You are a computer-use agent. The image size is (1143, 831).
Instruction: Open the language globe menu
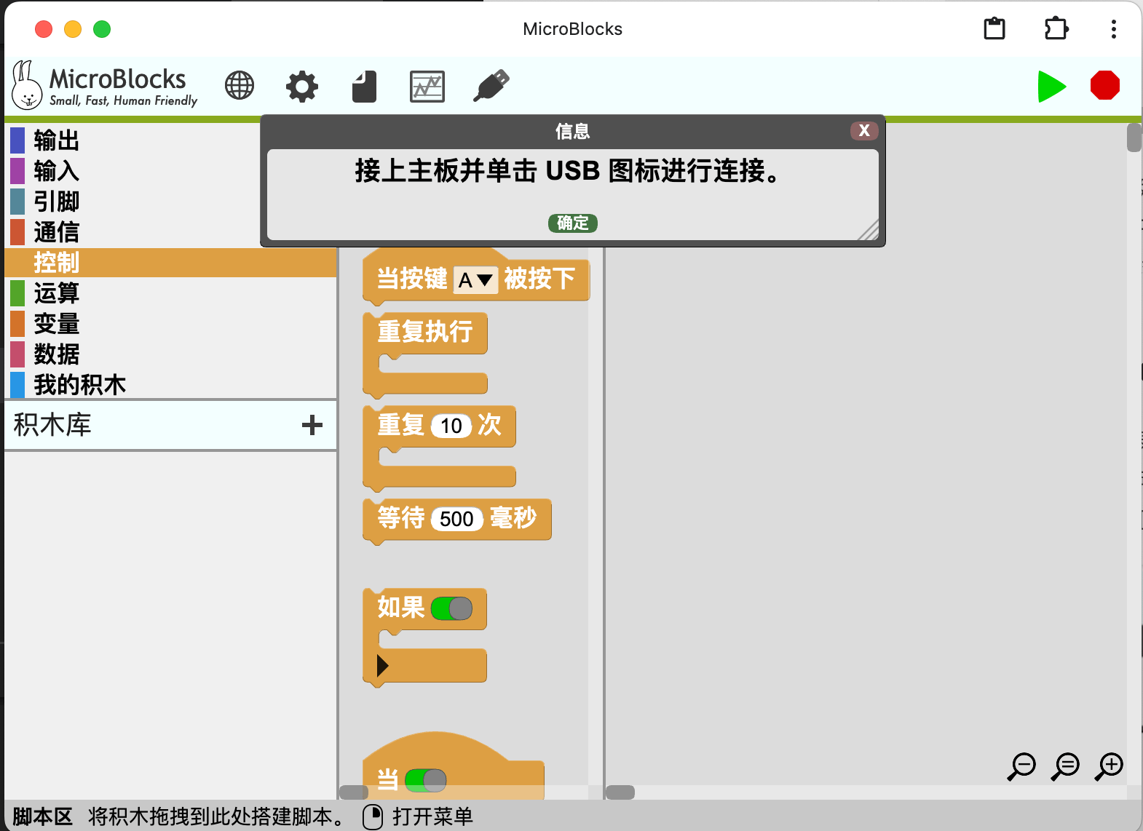coord(240,86)
